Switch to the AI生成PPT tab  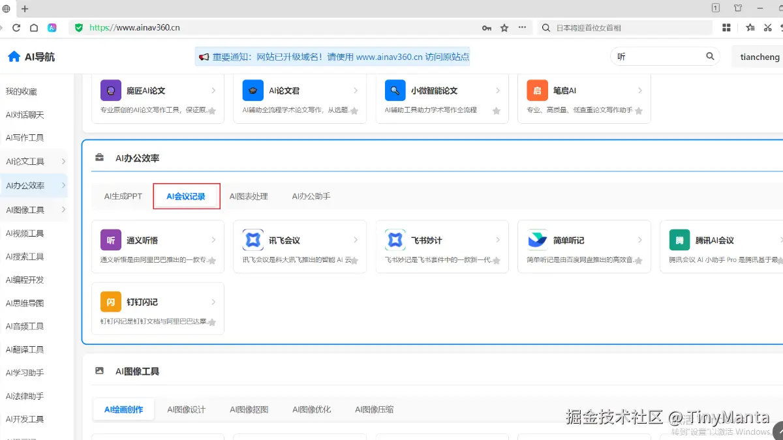[122, 196]
